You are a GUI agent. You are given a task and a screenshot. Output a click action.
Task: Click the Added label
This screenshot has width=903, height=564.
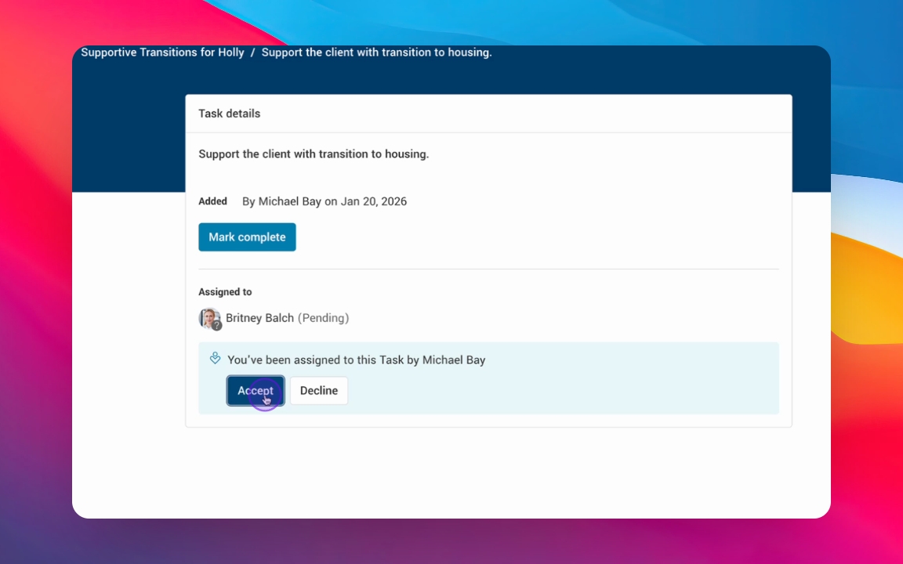click(x=212, y=201)
